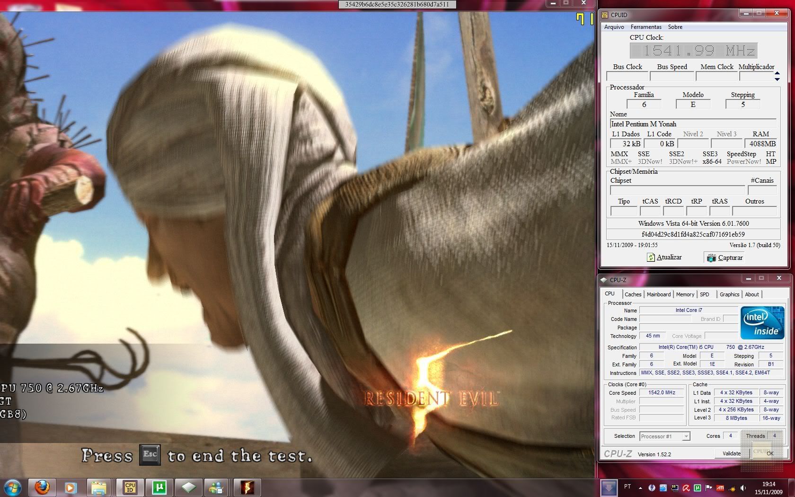Screen dimensions: 795x497
Task: Click the Intel inside logo in CPU-Z
Action: pyautogui.click(x=762, y=323)
